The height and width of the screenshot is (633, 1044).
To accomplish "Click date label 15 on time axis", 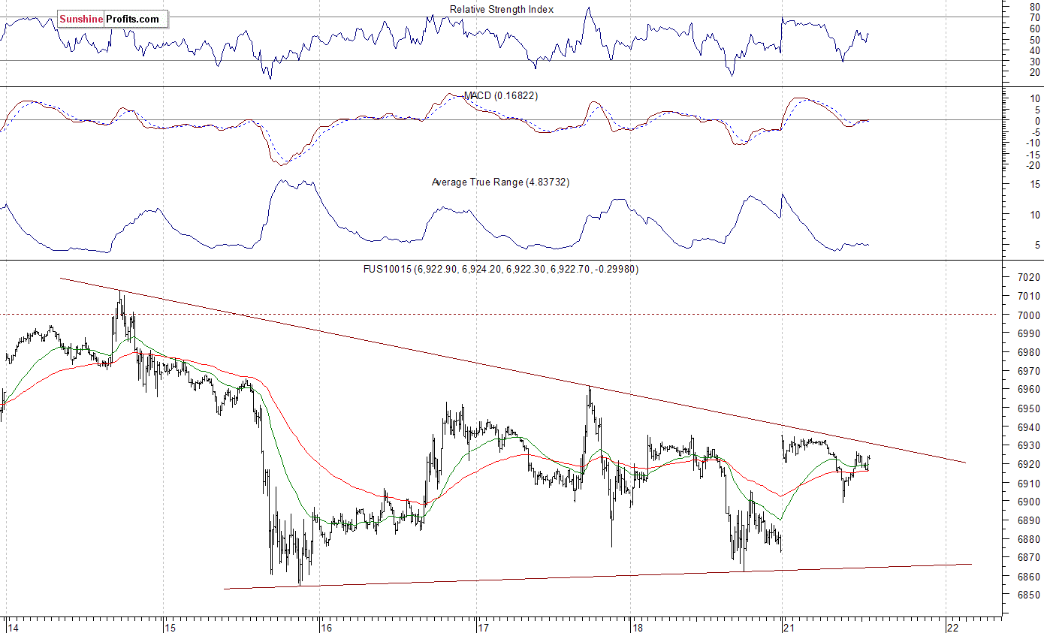I will click(x=170, y=627).
